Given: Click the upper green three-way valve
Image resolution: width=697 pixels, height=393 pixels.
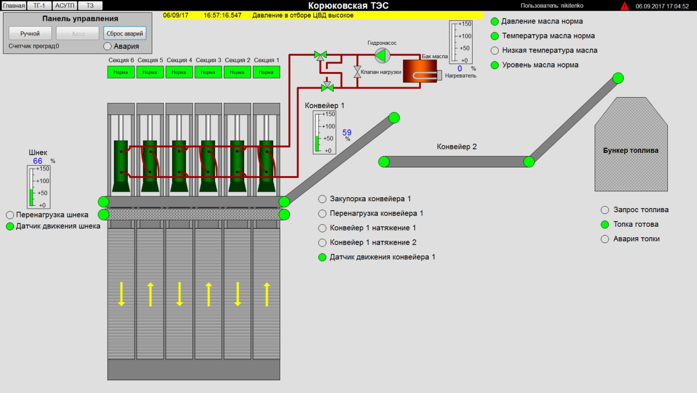Looking at the screenshot, I should point(320,55).
